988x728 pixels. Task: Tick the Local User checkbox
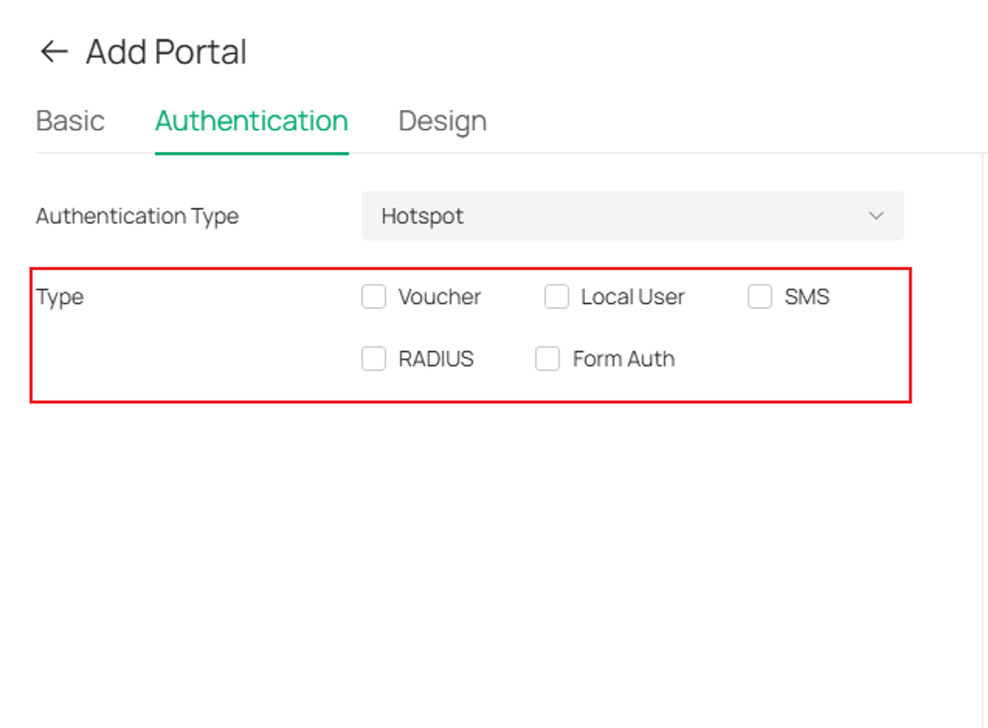click(x=556, y=296)
